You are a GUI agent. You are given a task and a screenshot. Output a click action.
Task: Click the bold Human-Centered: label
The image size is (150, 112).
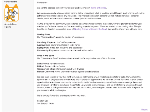pyautogui.click(x=46, y=72)
